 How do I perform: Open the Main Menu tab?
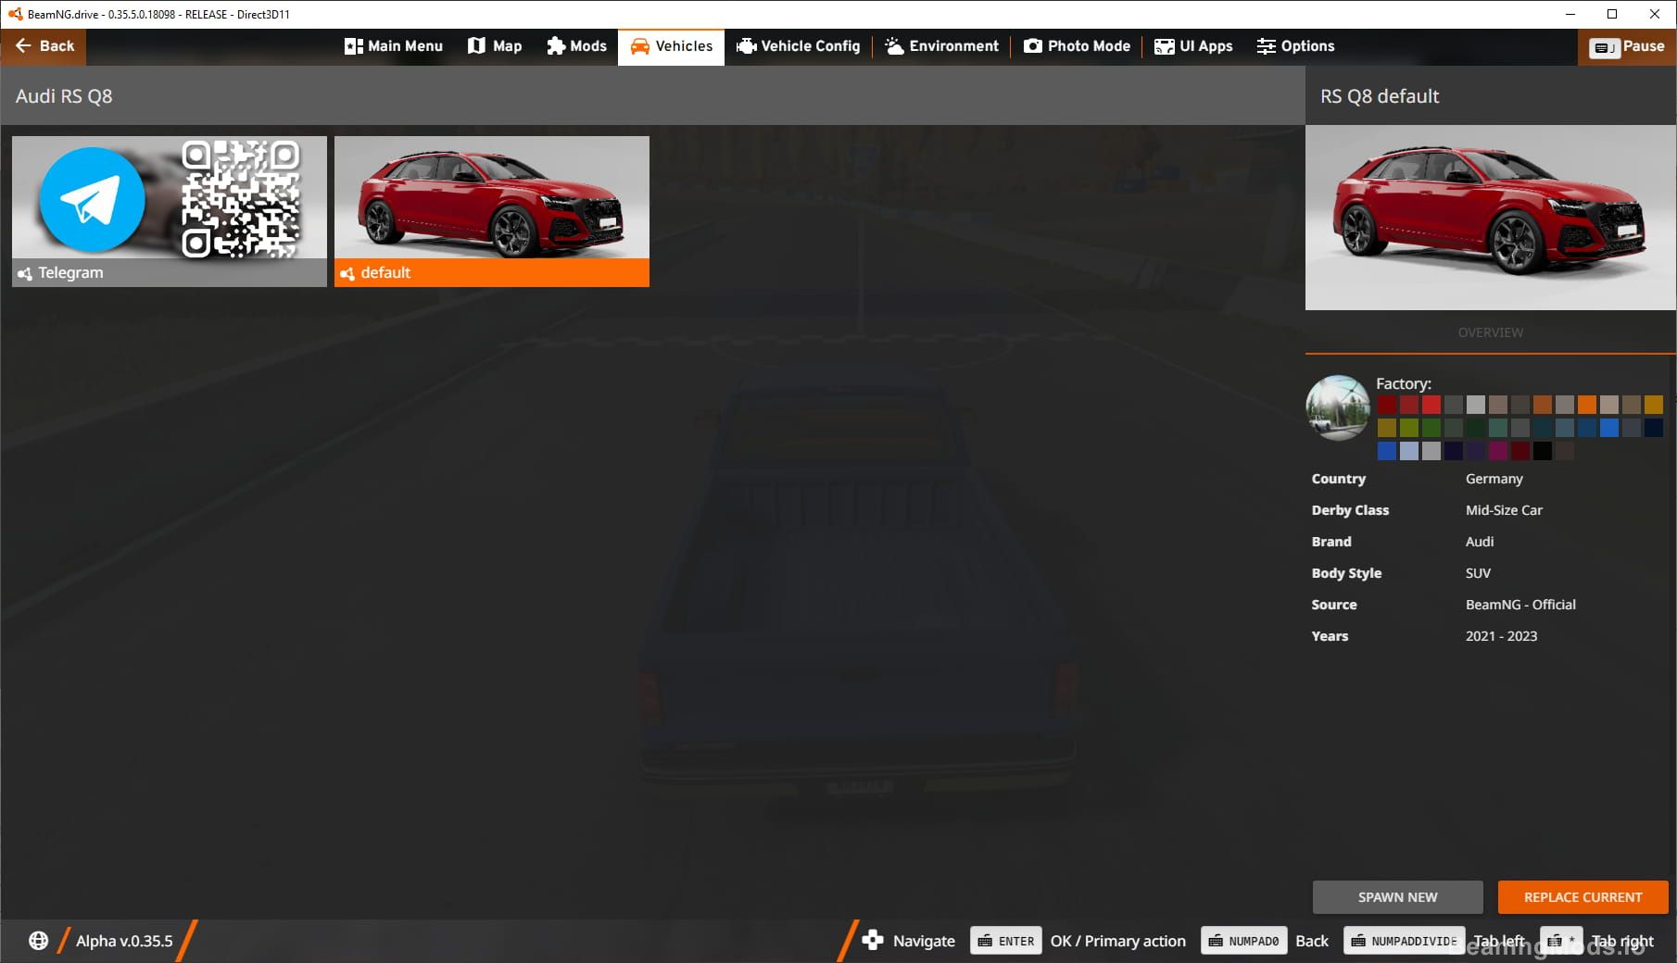(x=394, y=46)
